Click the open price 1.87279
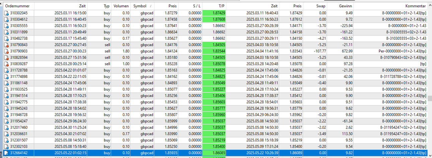This screenshot has width=432, height=158. tap(170, 13)
